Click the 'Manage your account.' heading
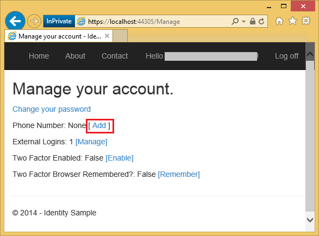The height and width of the screenshot is (236, 319). (93, 89)
